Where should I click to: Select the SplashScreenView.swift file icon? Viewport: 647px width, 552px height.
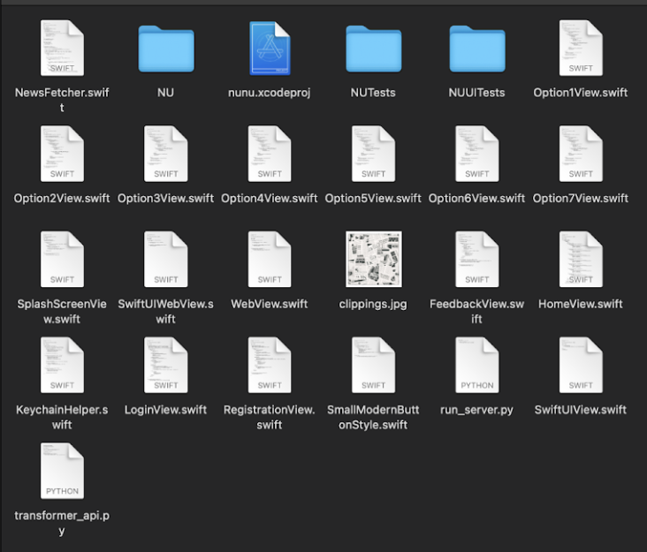pyautogui.click(x=62, y=260)
